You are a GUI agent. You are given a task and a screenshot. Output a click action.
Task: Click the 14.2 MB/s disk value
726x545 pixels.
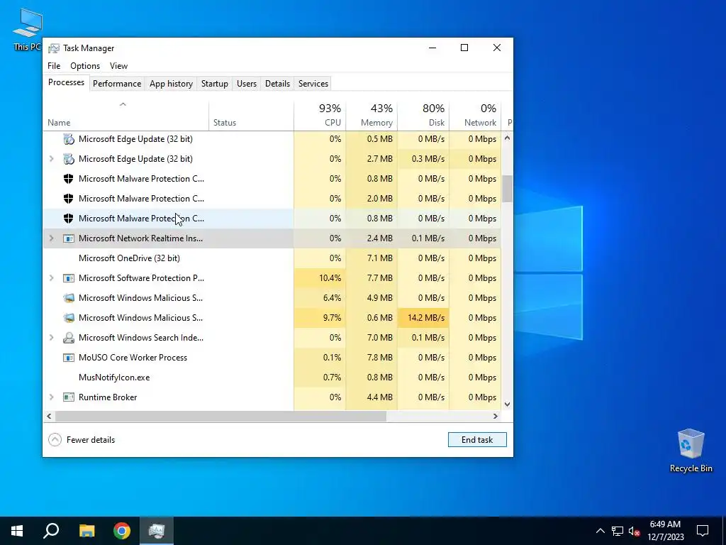pos(424,318)
